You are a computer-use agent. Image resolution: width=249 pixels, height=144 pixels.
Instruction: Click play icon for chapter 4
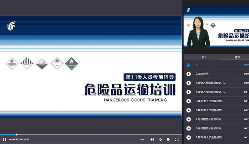click(189, 92)
